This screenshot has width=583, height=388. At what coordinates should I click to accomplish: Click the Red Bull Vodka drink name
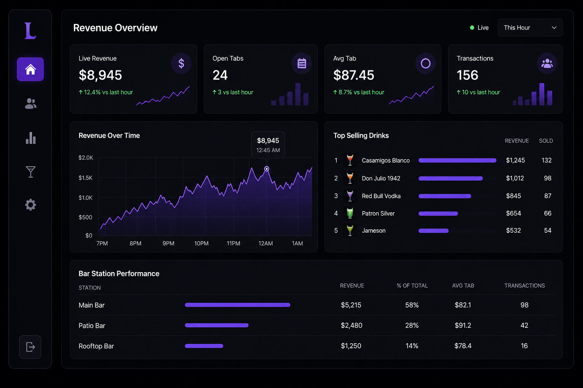[x=381, y=196]
